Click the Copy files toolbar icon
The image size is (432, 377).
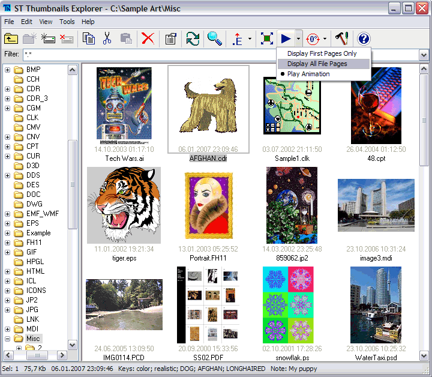point(89,39)
